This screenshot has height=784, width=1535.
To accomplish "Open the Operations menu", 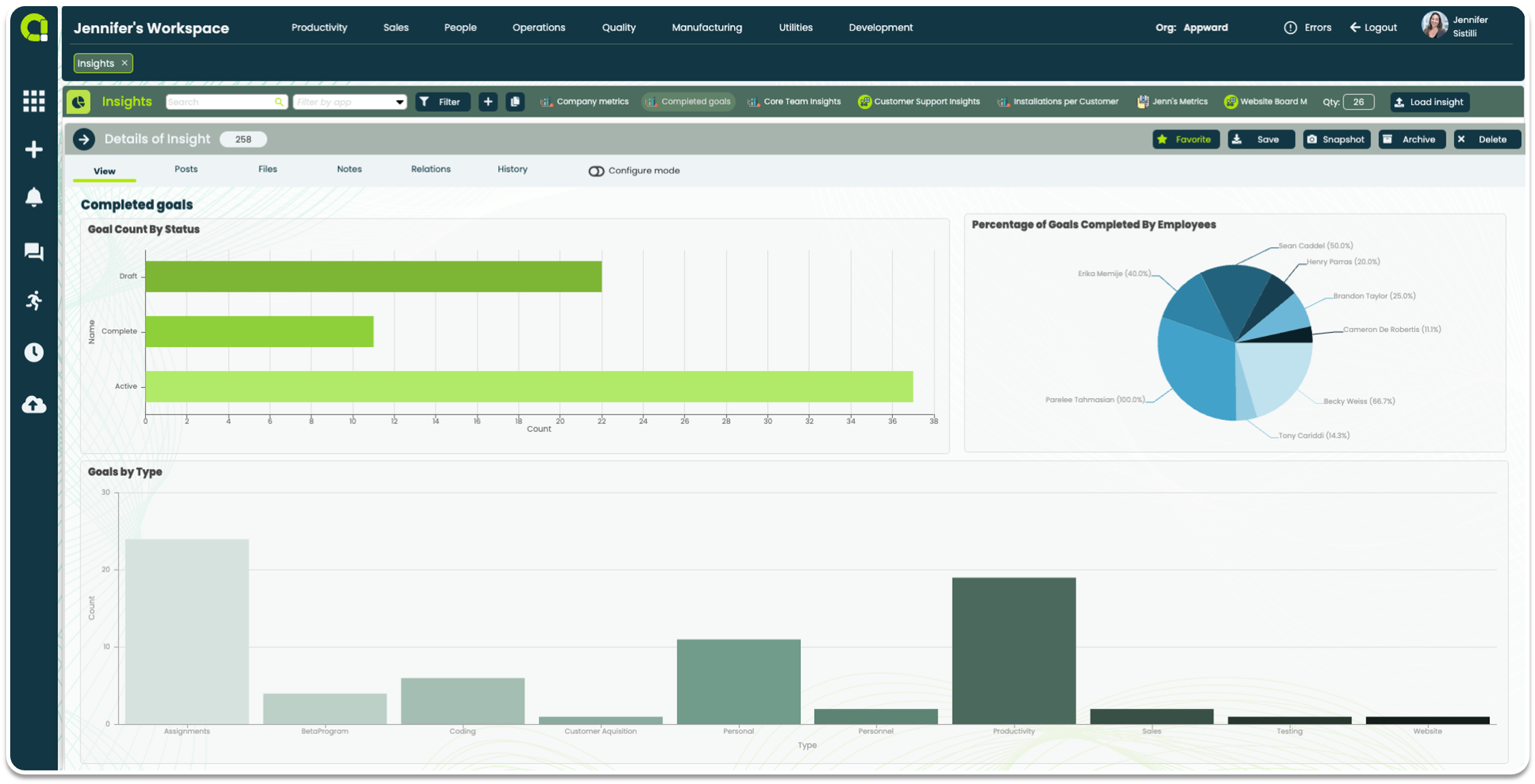I will [538, 27].
